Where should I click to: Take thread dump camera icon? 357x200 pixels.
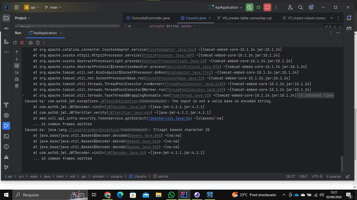click(x=31, y=43)
